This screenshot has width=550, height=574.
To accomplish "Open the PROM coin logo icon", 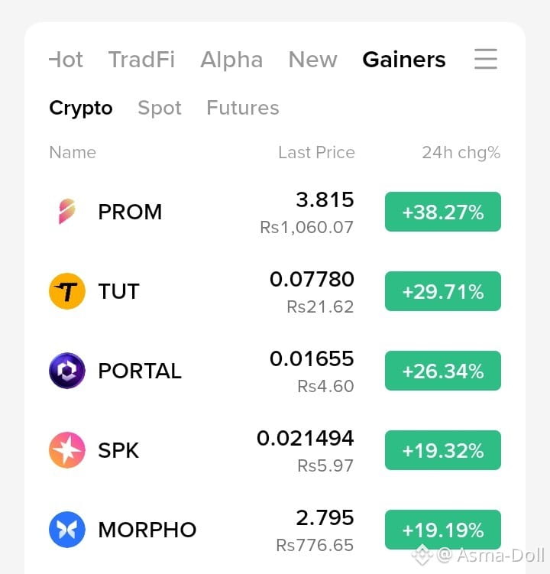I will click(67, 211).
